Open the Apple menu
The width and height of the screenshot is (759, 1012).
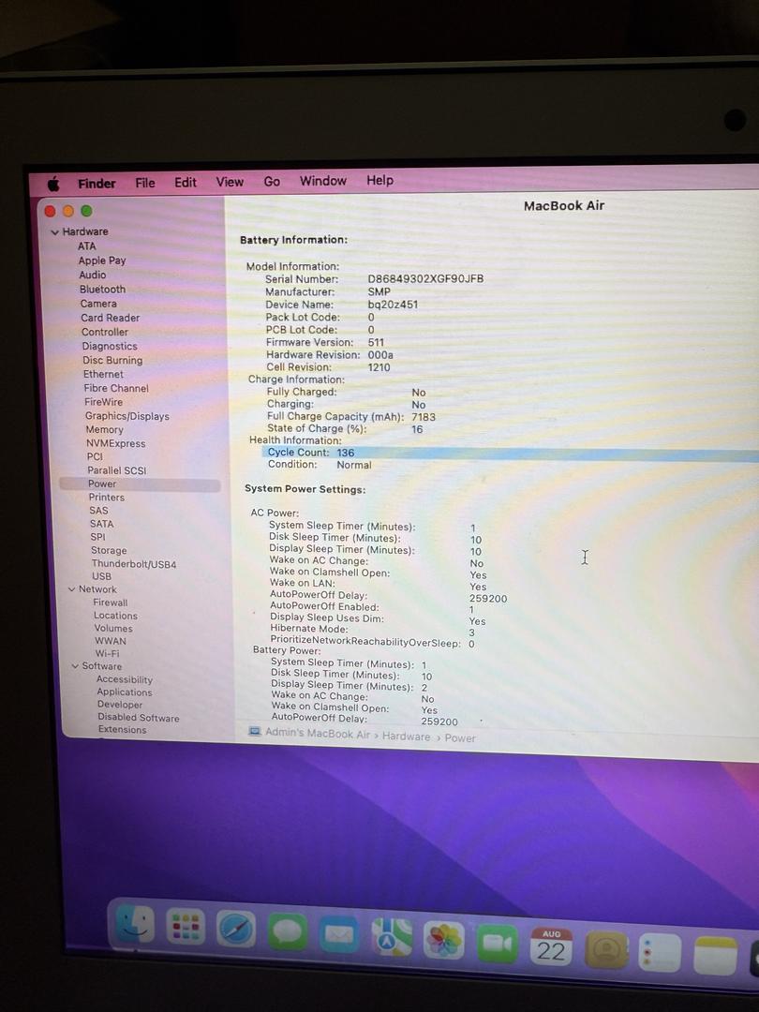tap(53, 184)
